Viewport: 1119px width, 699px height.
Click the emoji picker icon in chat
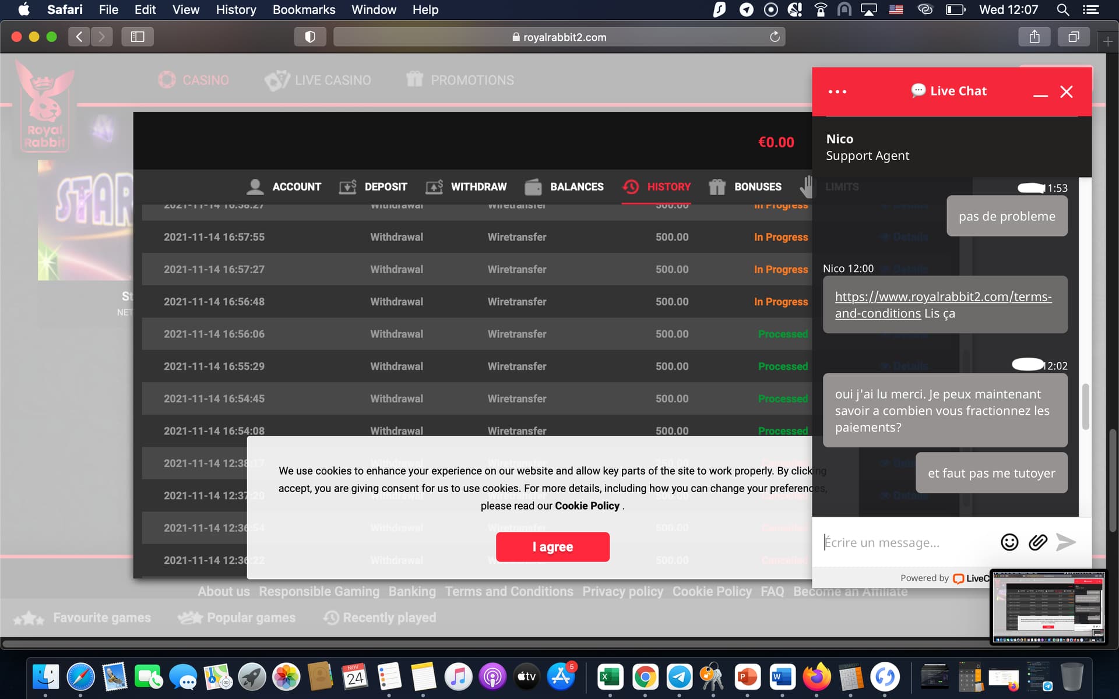coord(1009,542)
